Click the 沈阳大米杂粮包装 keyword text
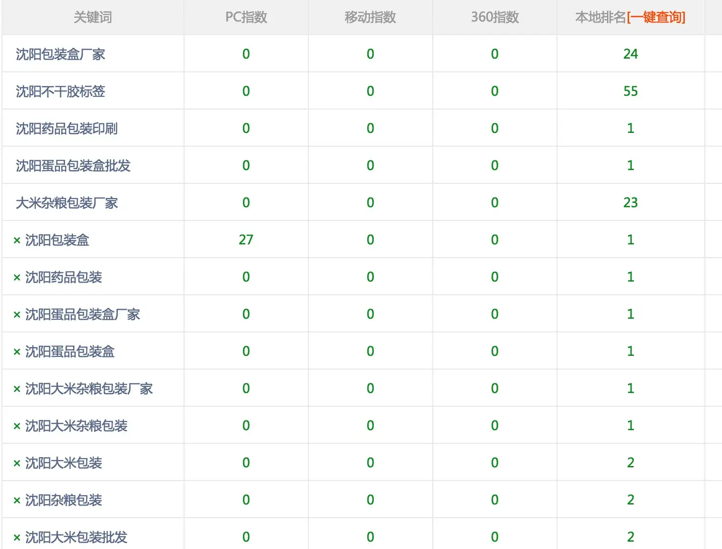 coord(76,425)
